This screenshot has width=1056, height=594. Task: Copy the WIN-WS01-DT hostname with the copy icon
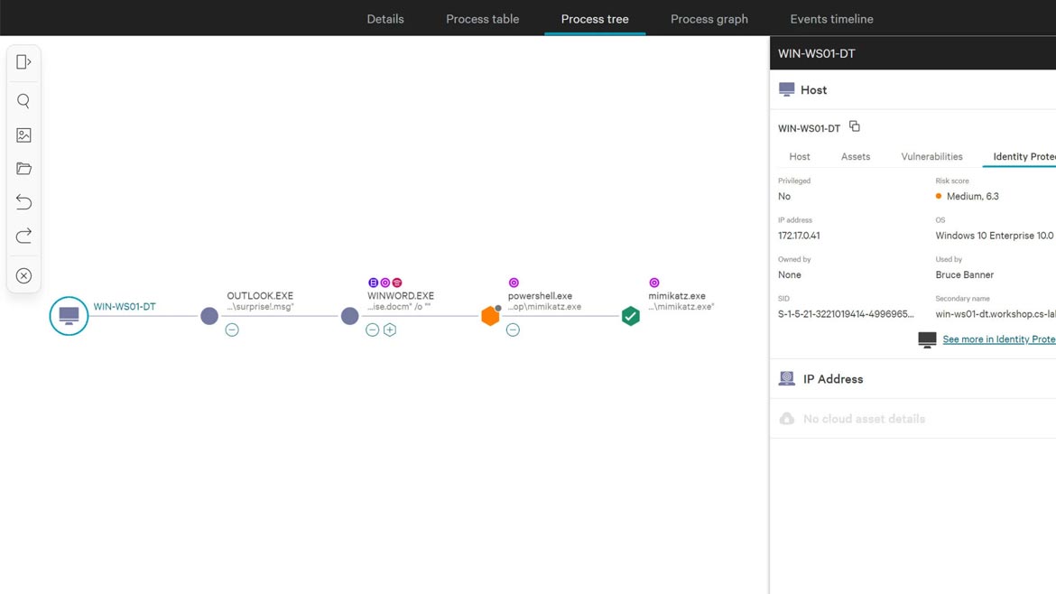pyautogui.click(x=855, y=126)
